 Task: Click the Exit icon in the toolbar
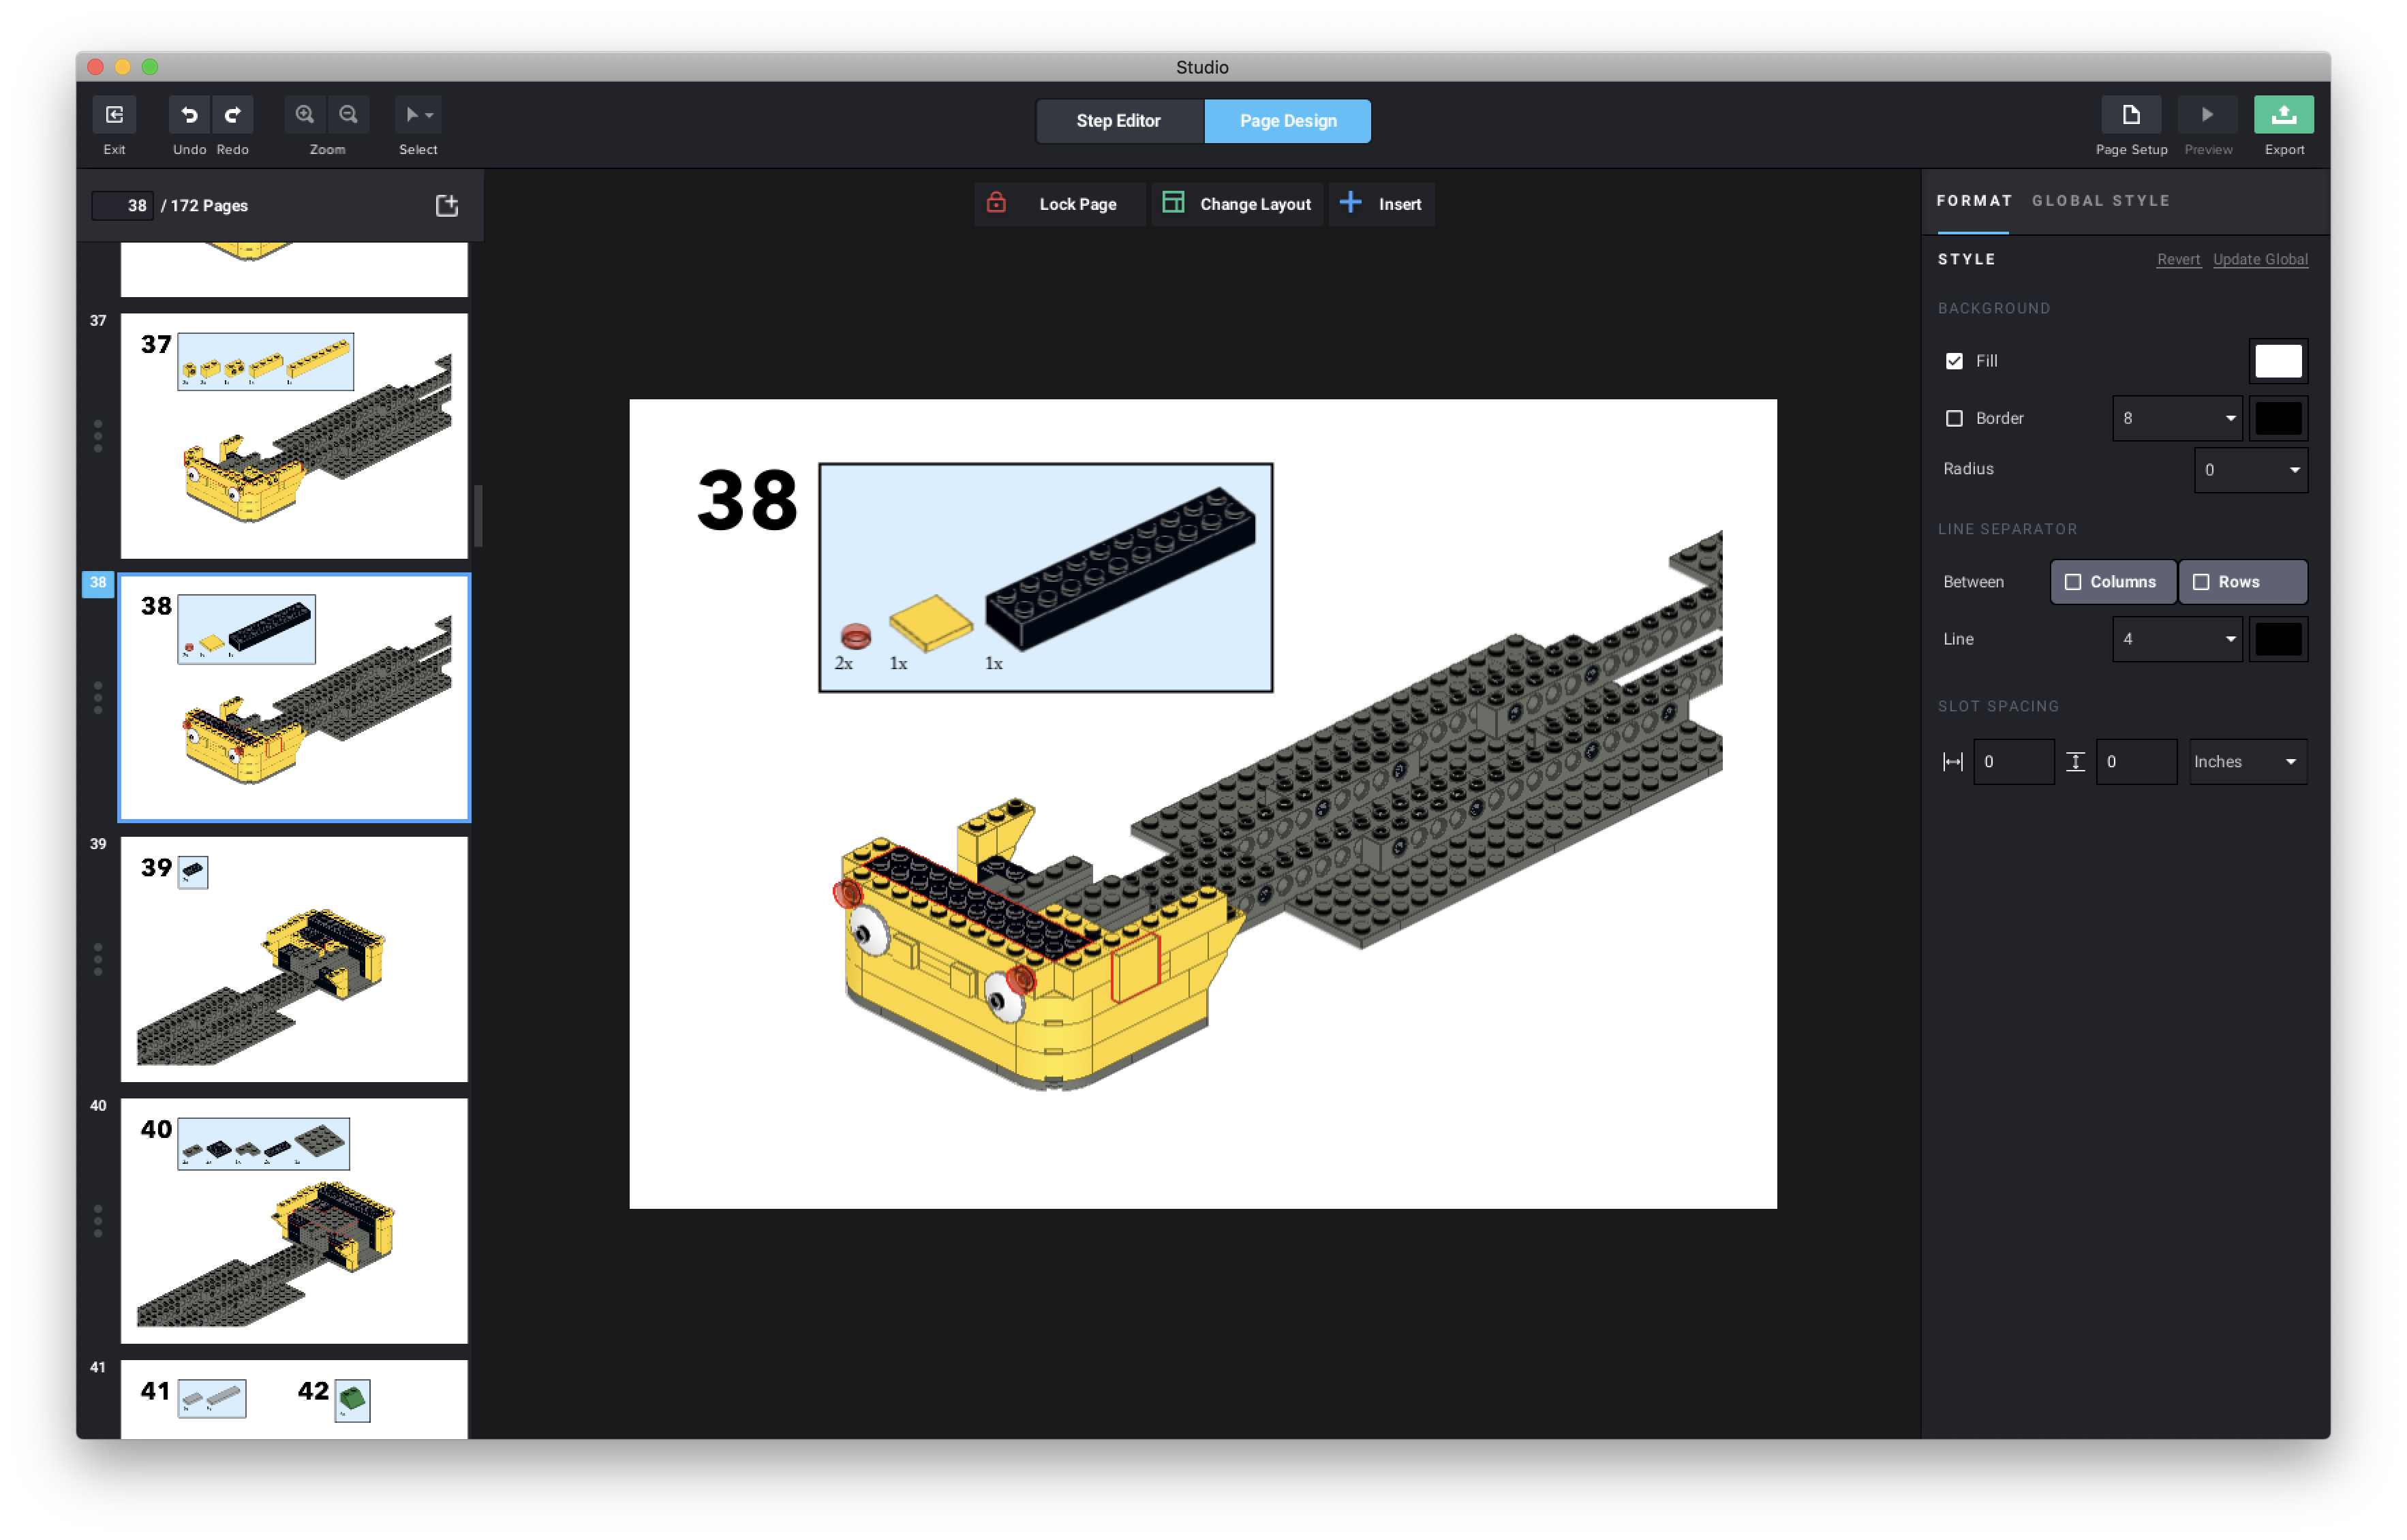tap(114, 115)
